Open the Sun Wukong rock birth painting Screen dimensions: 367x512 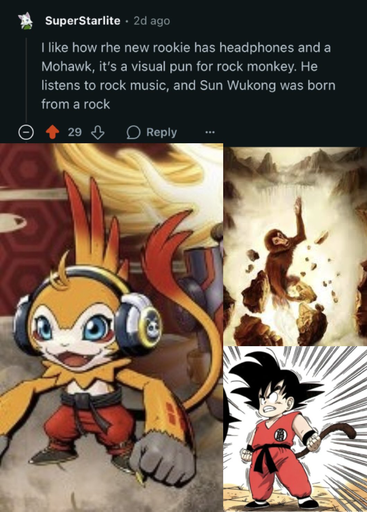pyautogui.click(x=295, y=246)
